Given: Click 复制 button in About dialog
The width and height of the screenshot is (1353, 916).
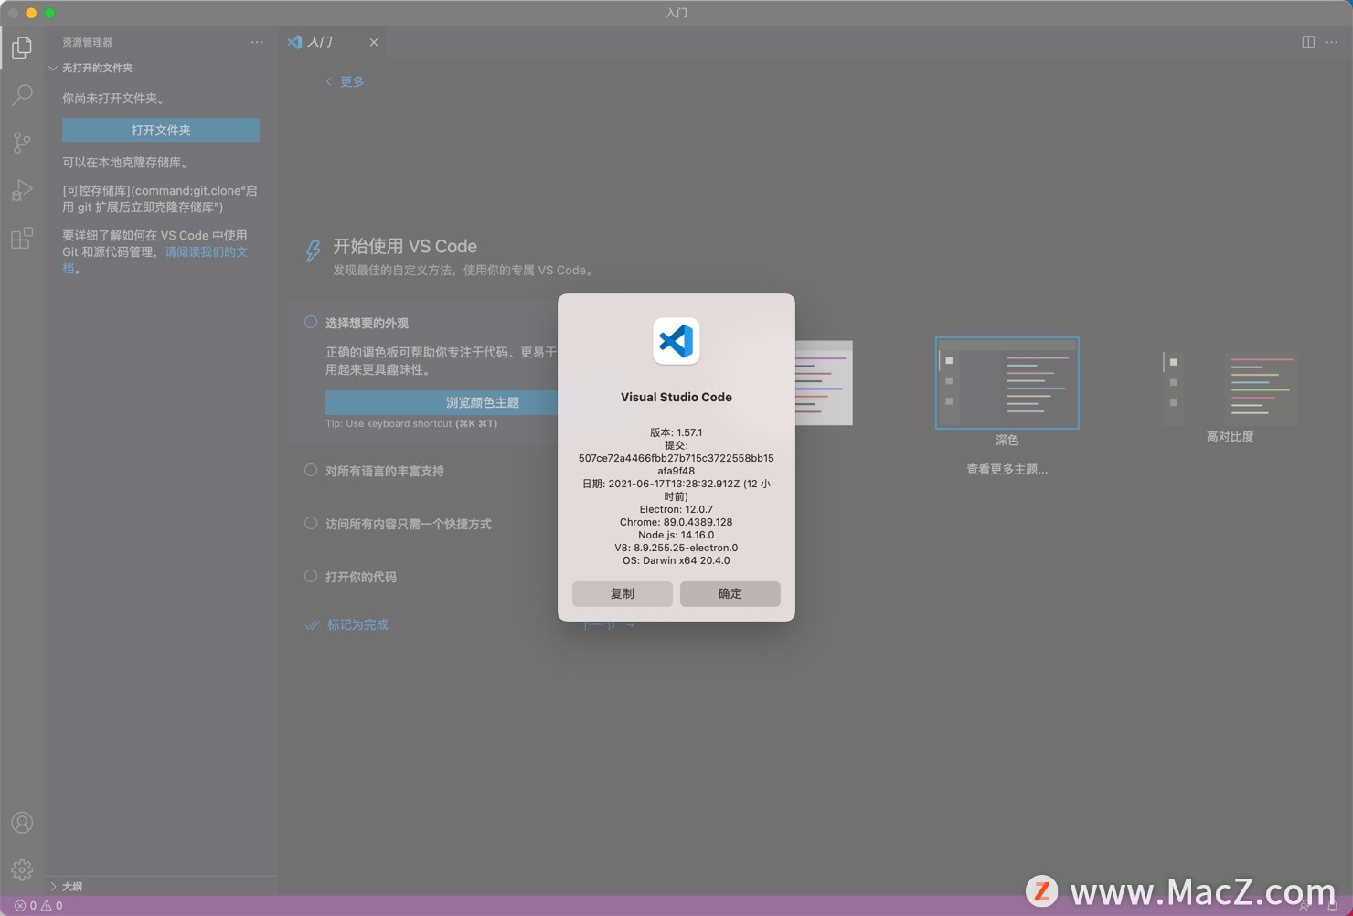Looking at the screenshot, I should 623,593.
